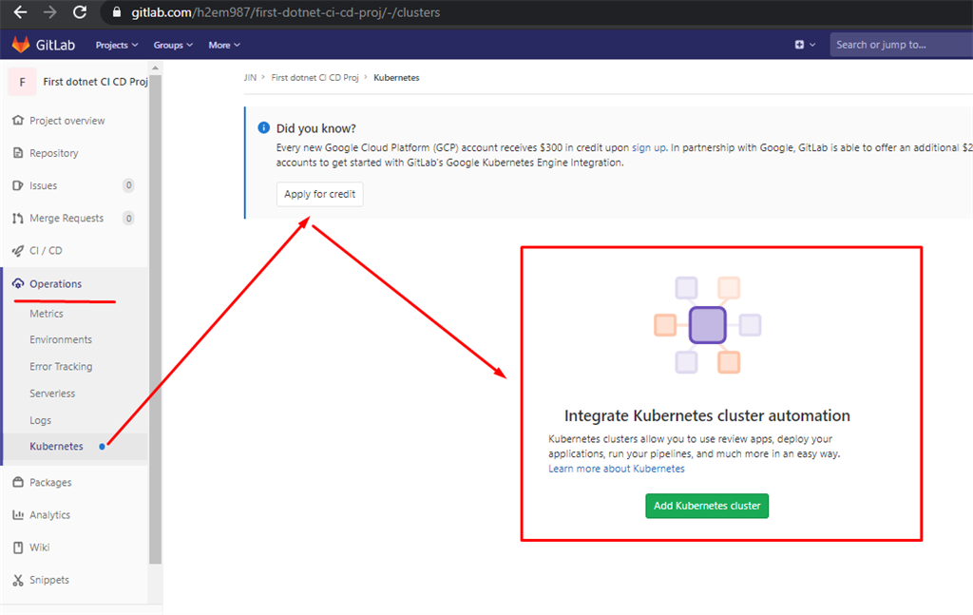Click the GitLab fox logo
The width and height of the screenshot is (973, 615).
pos(21,45)
